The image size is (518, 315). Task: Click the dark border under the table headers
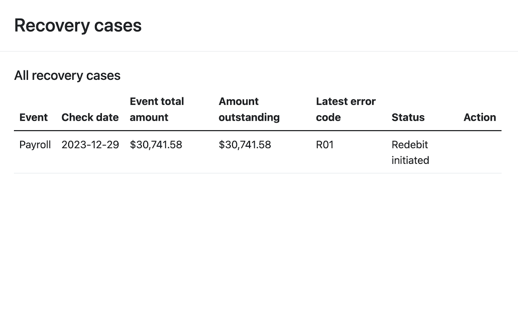pos(258,131)
